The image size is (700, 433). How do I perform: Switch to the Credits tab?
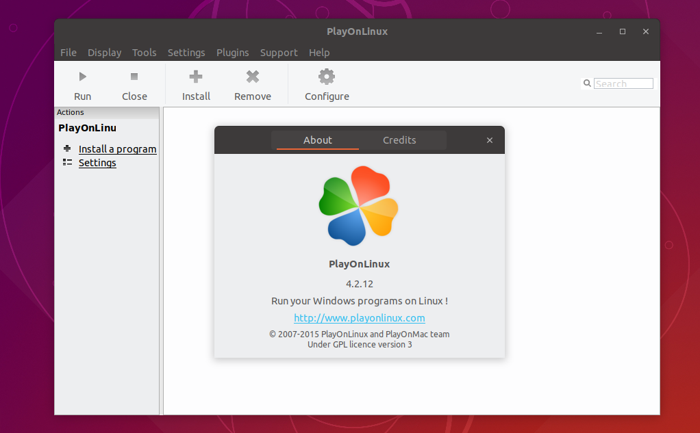(x=399, y=140)
